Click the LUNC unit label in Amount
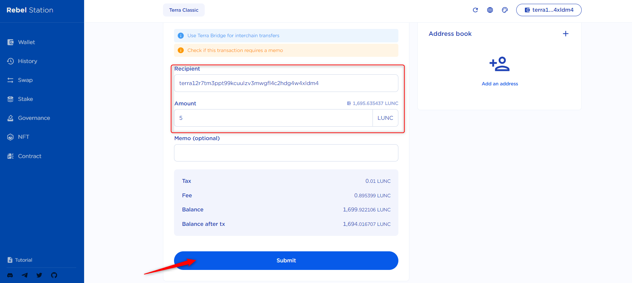This screenshot has width=632, height=283. [x=385, y=118]
